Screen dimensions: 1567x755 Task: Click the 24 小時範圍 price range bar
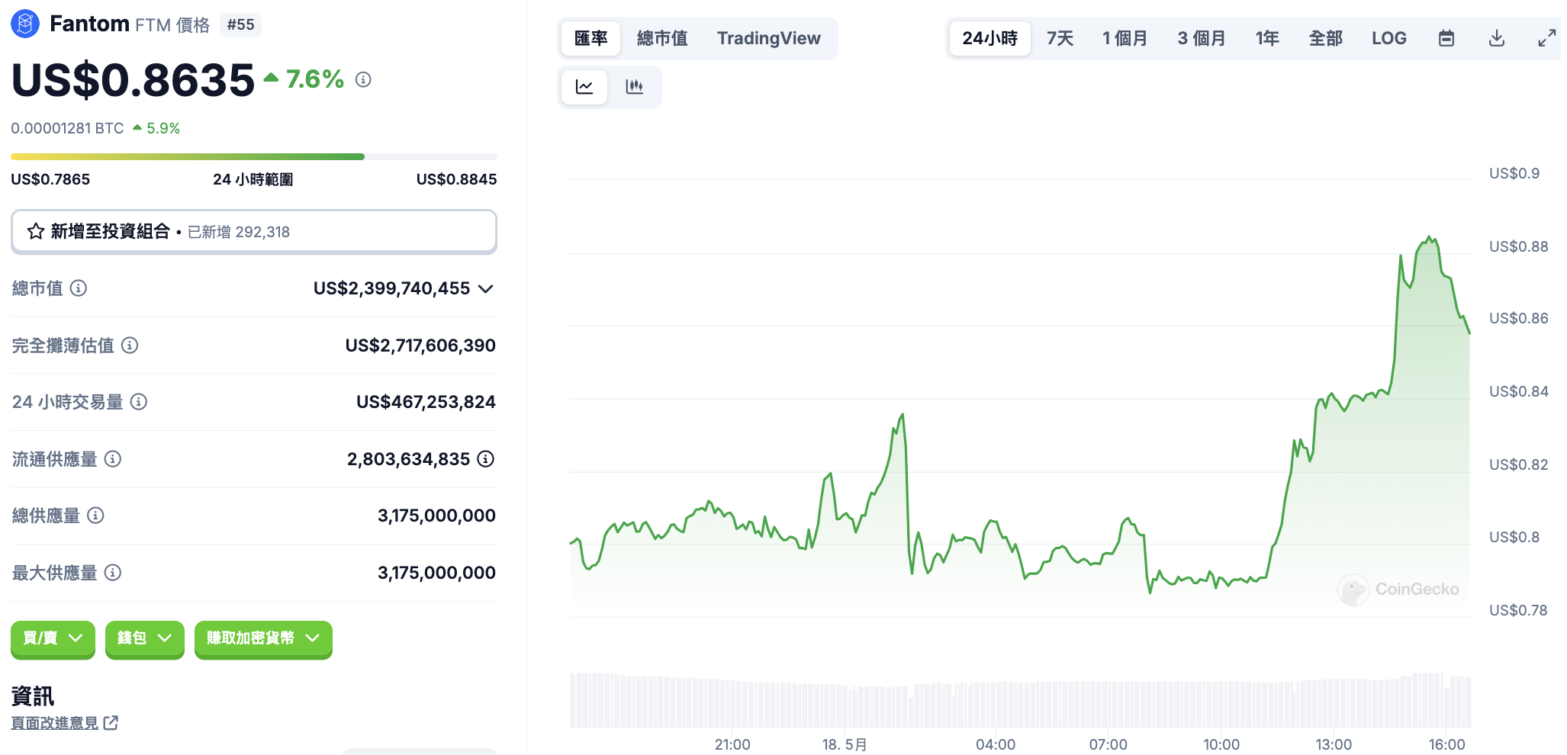click(253, 157)
